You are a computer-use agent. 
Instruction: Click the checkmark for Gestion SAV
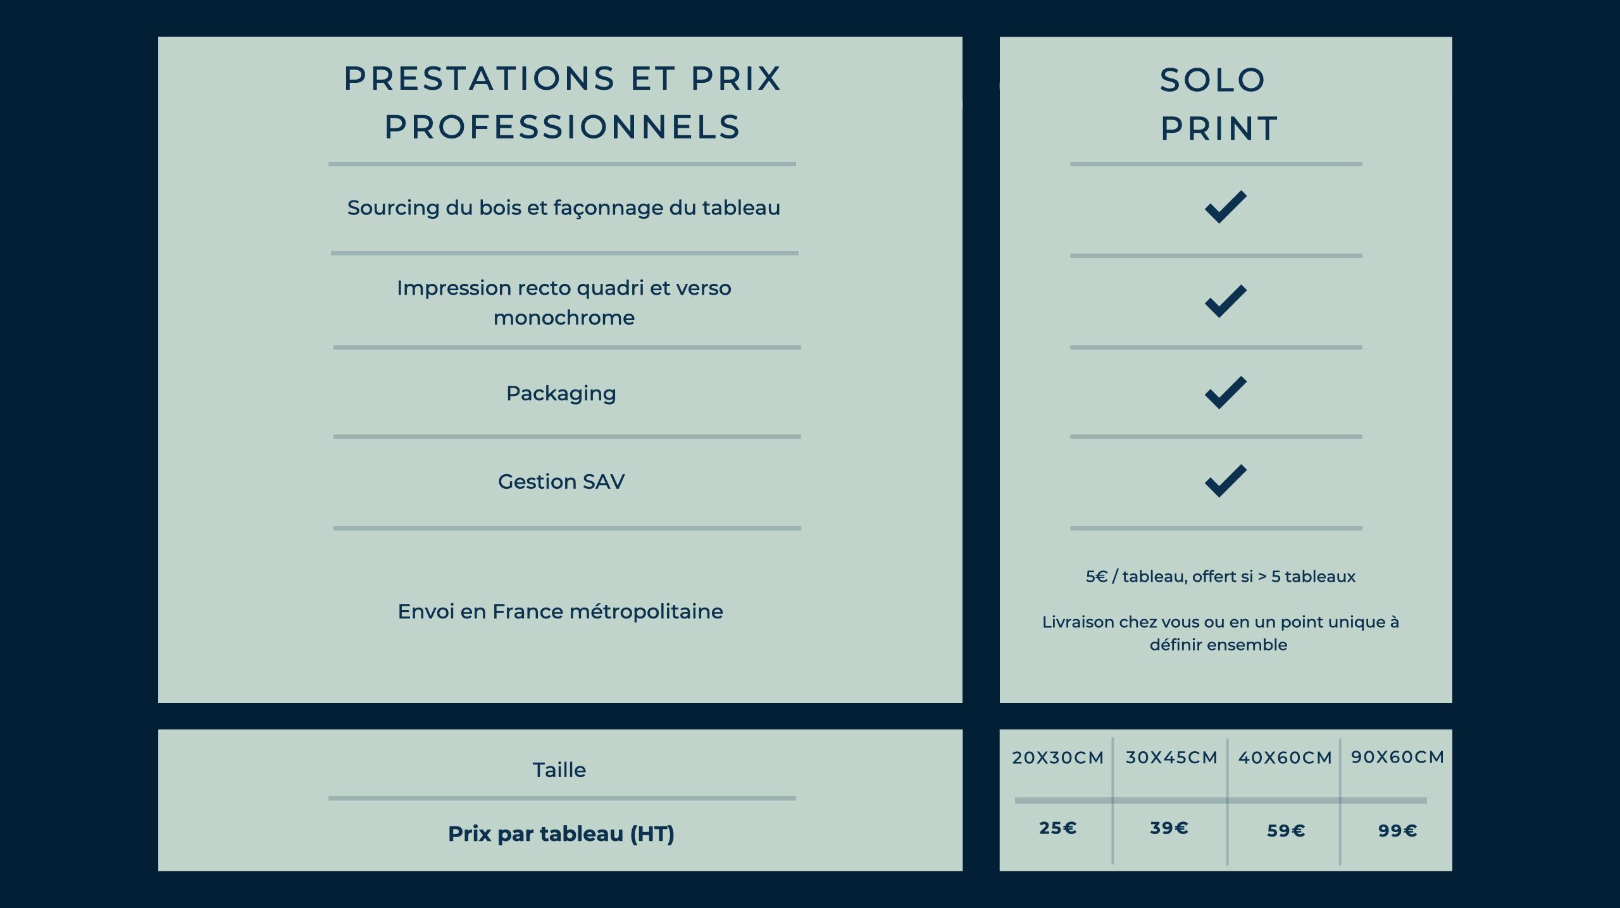point(1225,481)
